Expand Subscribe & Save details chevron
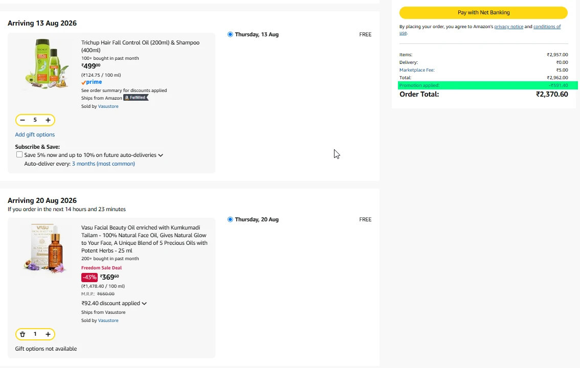Viewport: 580px width, 368px height. pos(161,155)
